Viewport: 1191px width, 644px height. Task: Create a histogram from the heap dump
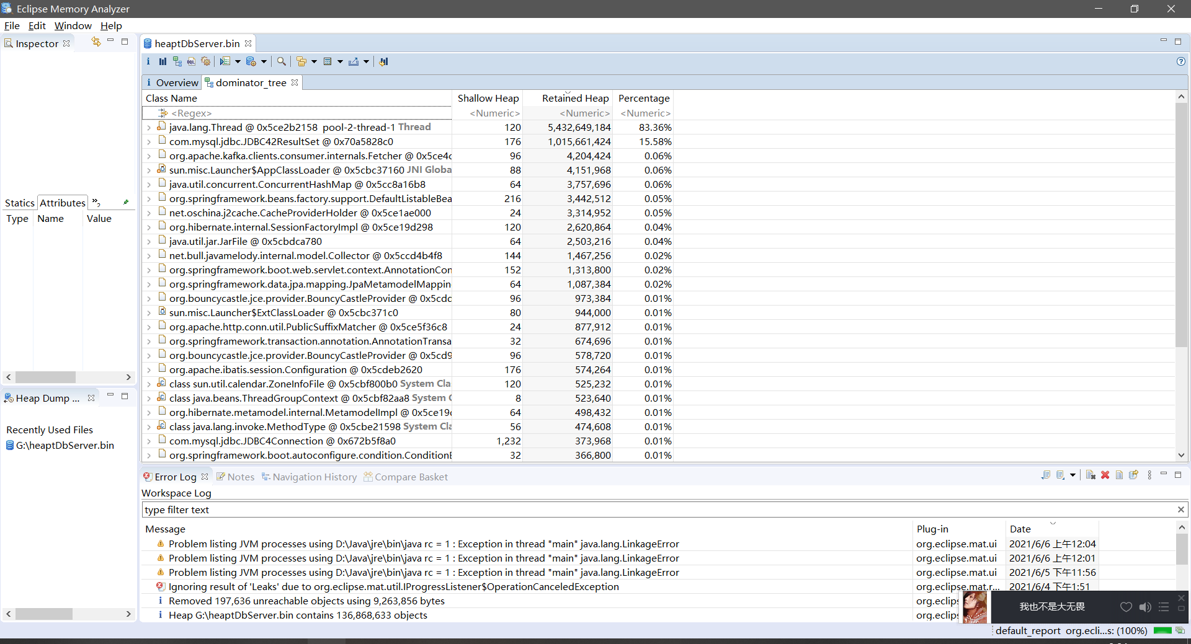pos(163,61)
